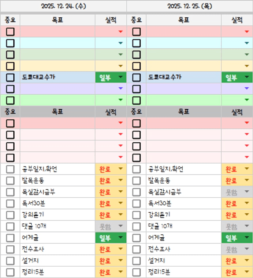Click the 목실감시금부 goal cell under Dec 25
The image size is (253, 278).
pyautogui.click(x=184, y=192)
